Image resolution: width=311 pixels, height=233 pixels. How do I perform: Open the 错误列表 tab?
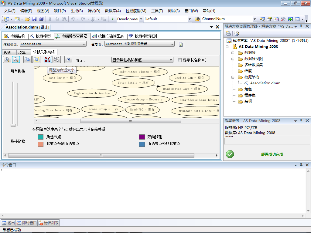pos(49,223)
